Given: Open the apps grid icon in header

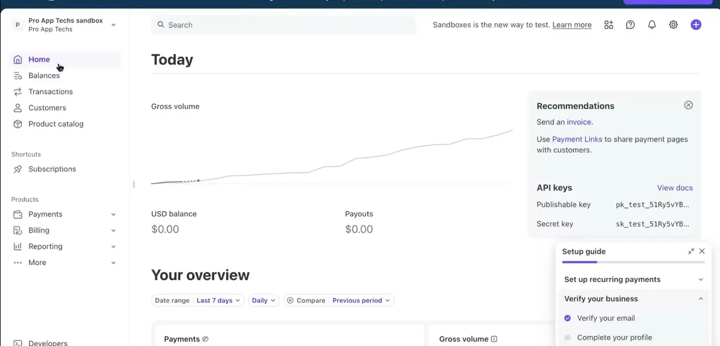Looking at the screenshot, I should [x=609, y=25].
